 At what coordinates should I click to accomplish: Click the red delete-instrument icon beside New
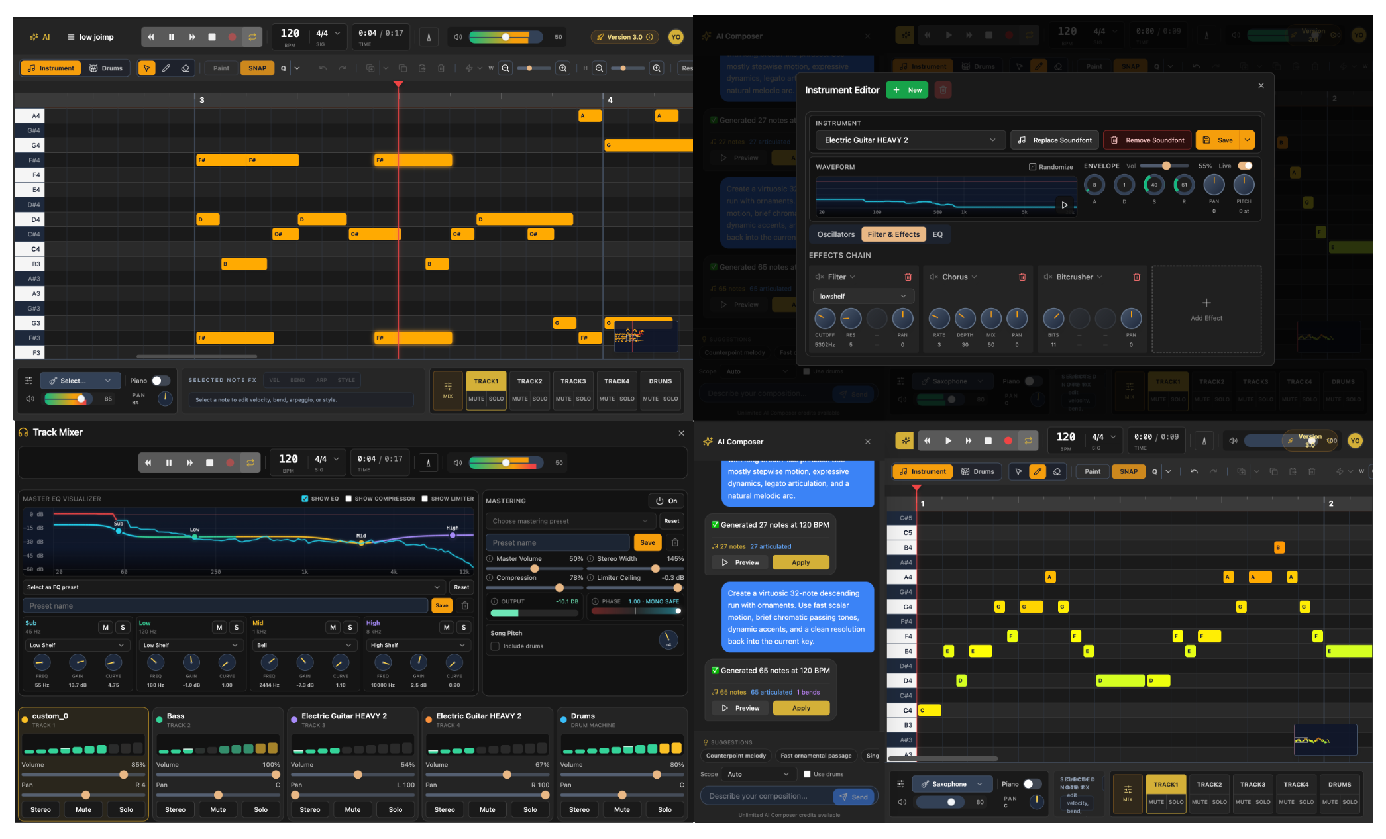[943, 90]
